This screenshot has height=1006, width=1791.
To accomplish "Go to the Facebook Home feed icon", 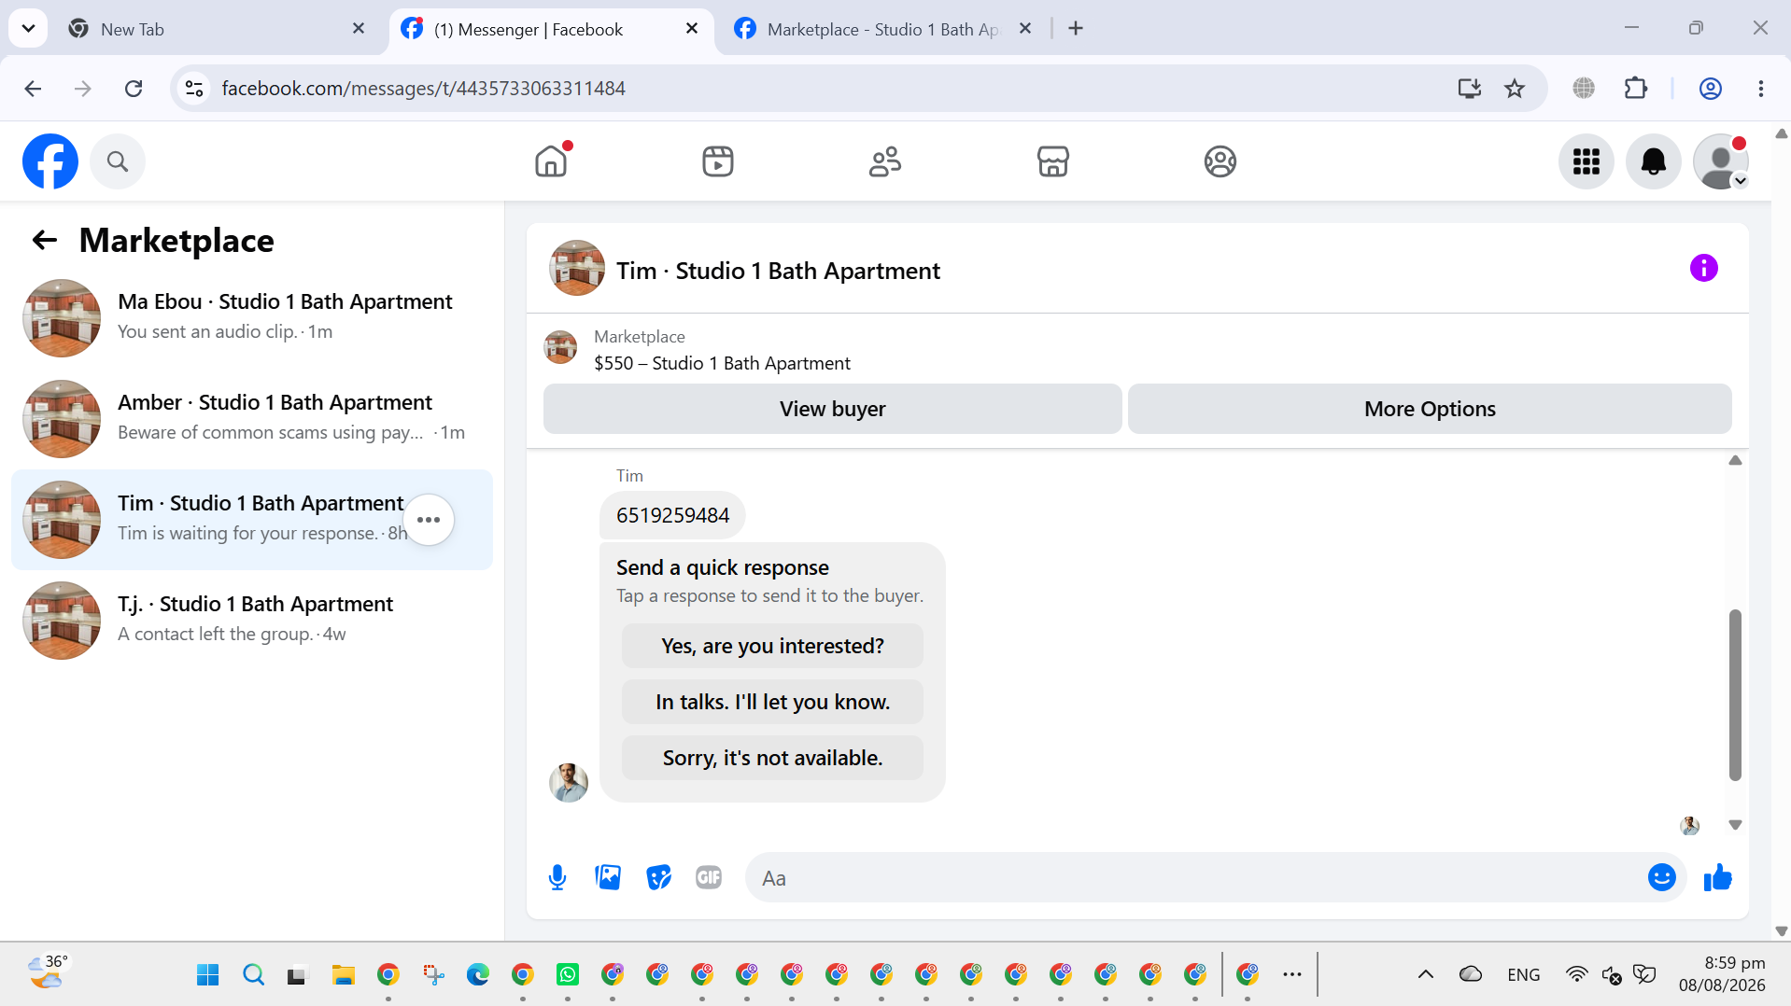I will [x=551, y=161].
